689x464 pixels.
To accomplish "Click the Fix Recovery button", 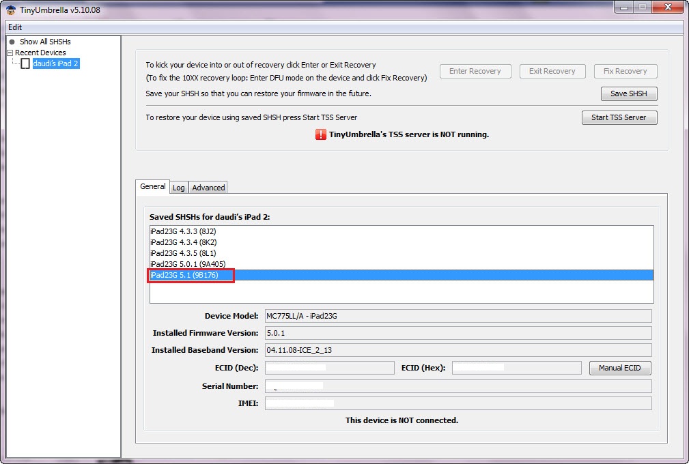I will point(625,71).
